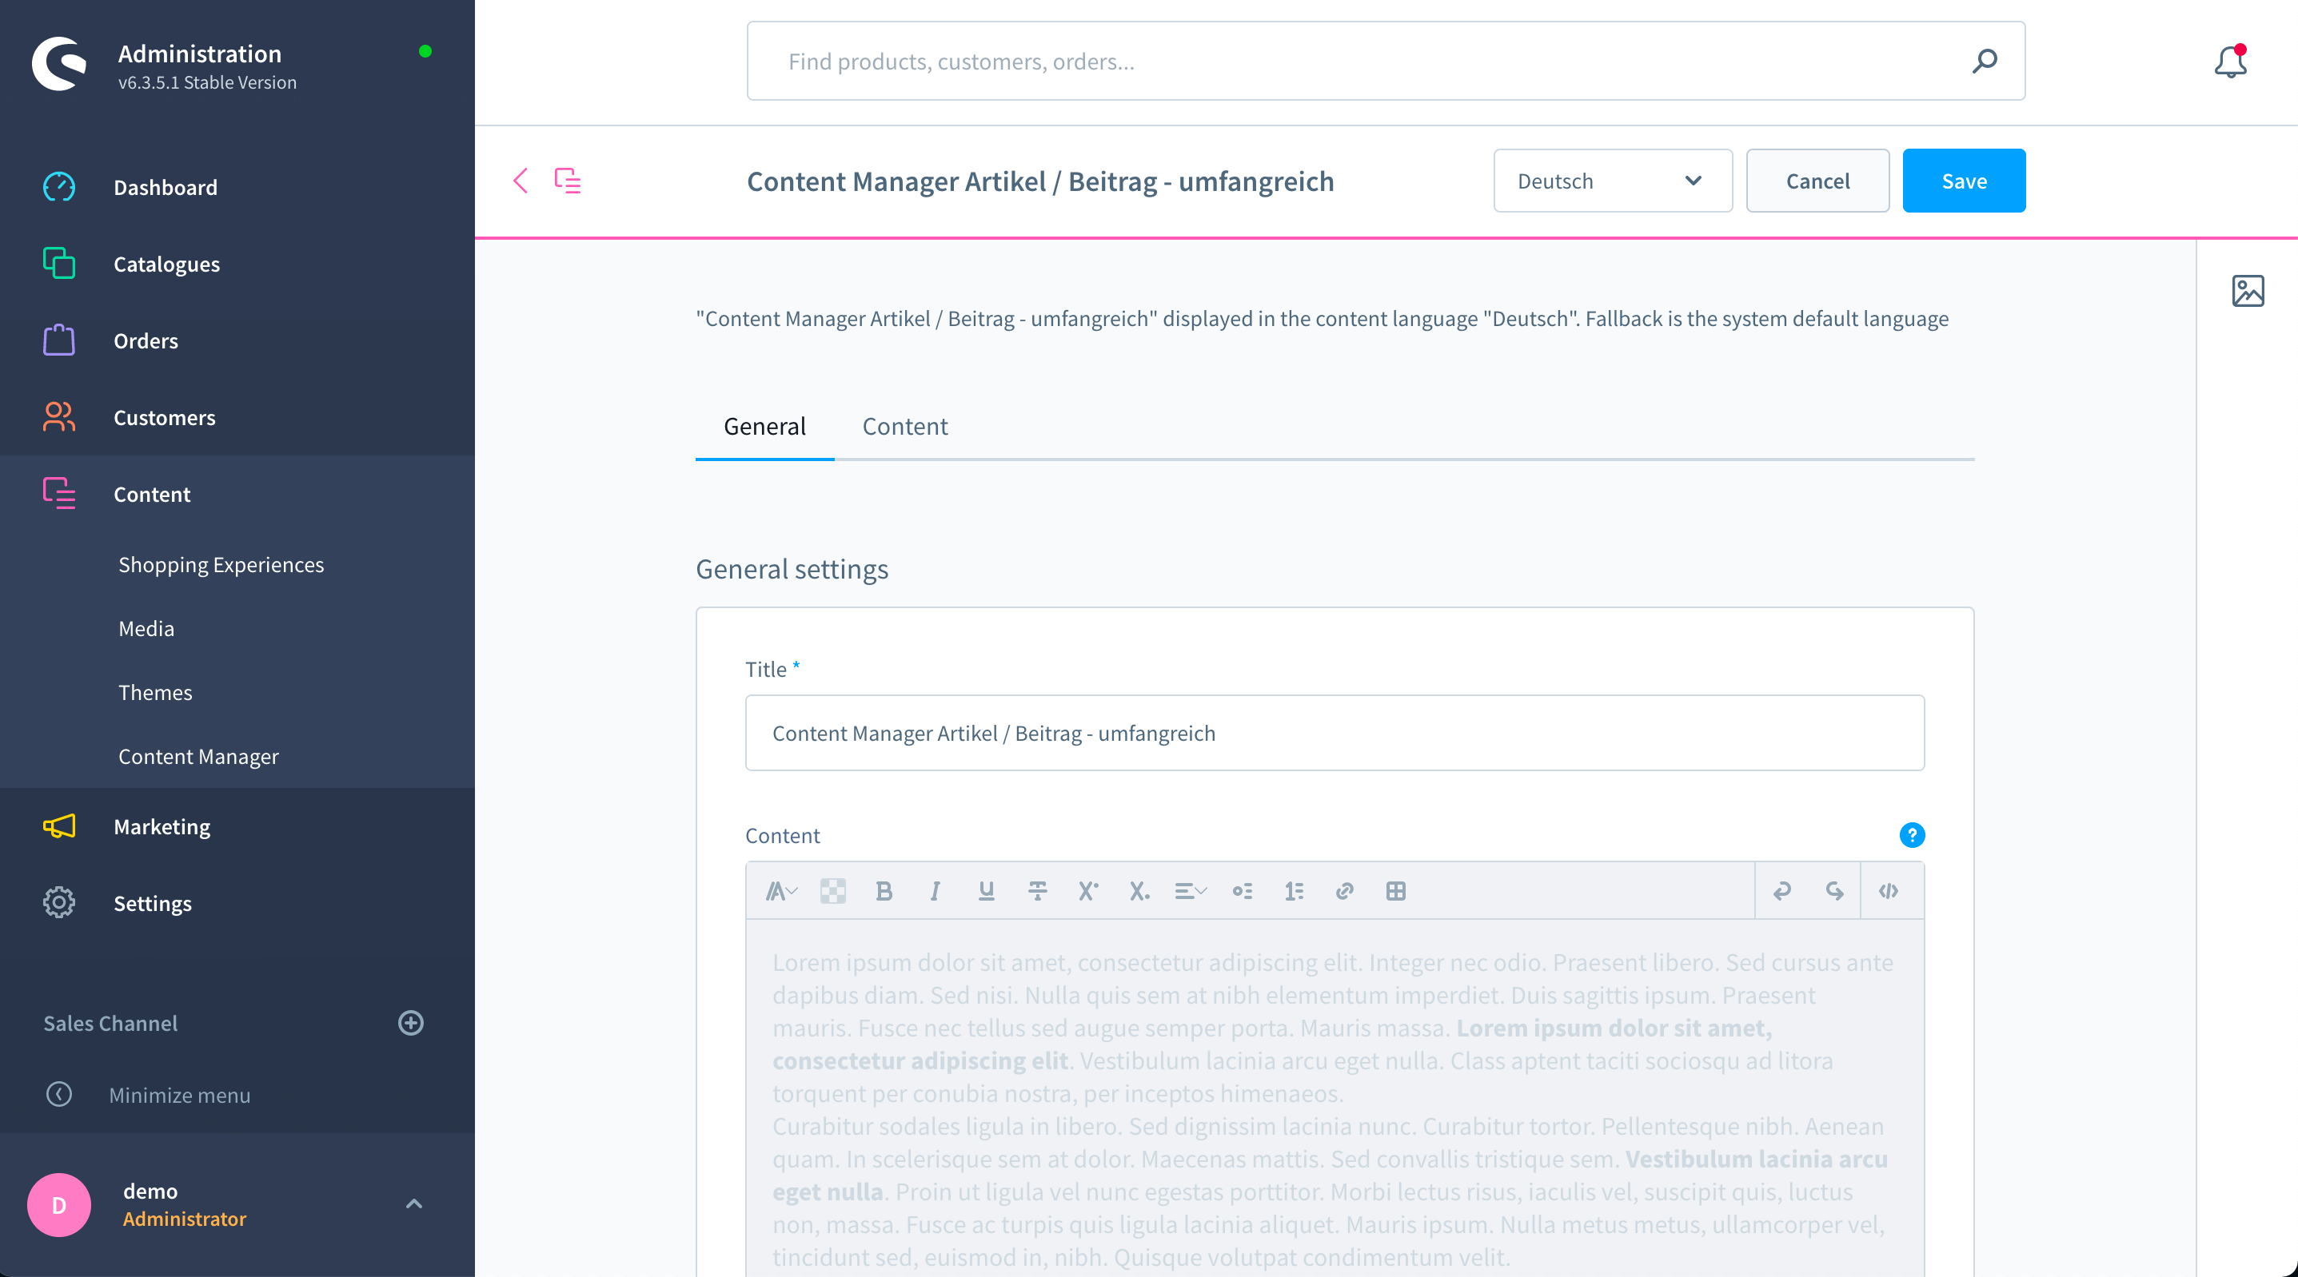Image resolution: width=2298 pixels, height=1277 pixels.
Task: Switch to the General tab
Action: point(764,426)
